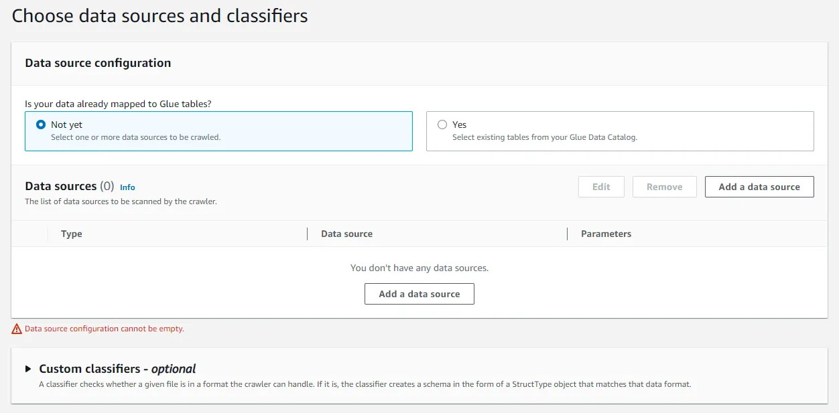839x413 pixels.
Task: Click the top-right "Add a data source" button
Action: point(759,187)
